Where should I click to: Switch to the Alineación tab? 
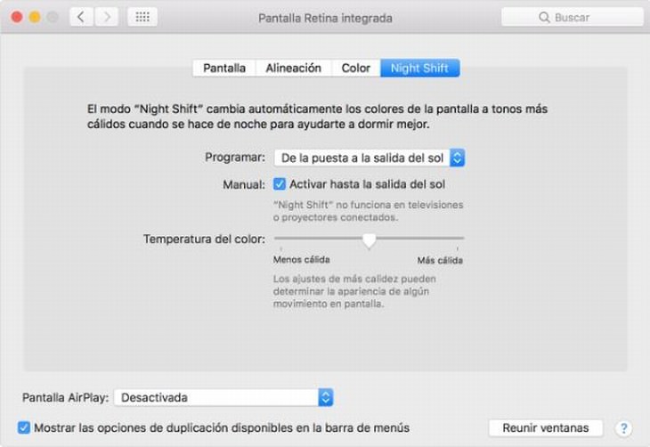[293, 68]
